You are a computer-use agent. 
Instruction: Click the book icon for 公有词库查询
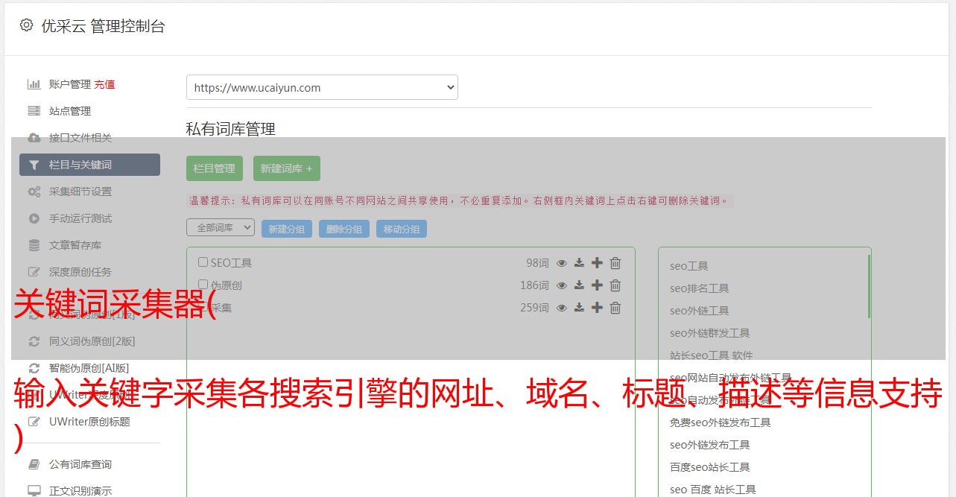click(x=34, y=464)
